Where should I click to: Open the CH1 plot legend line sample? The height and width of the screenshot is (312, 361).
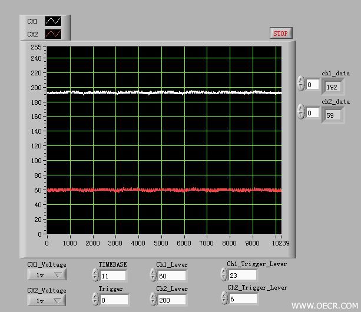(53, 21)
